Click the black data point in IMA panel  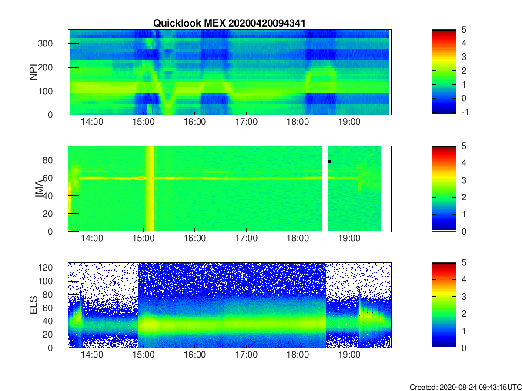click(x=329, y=162)
